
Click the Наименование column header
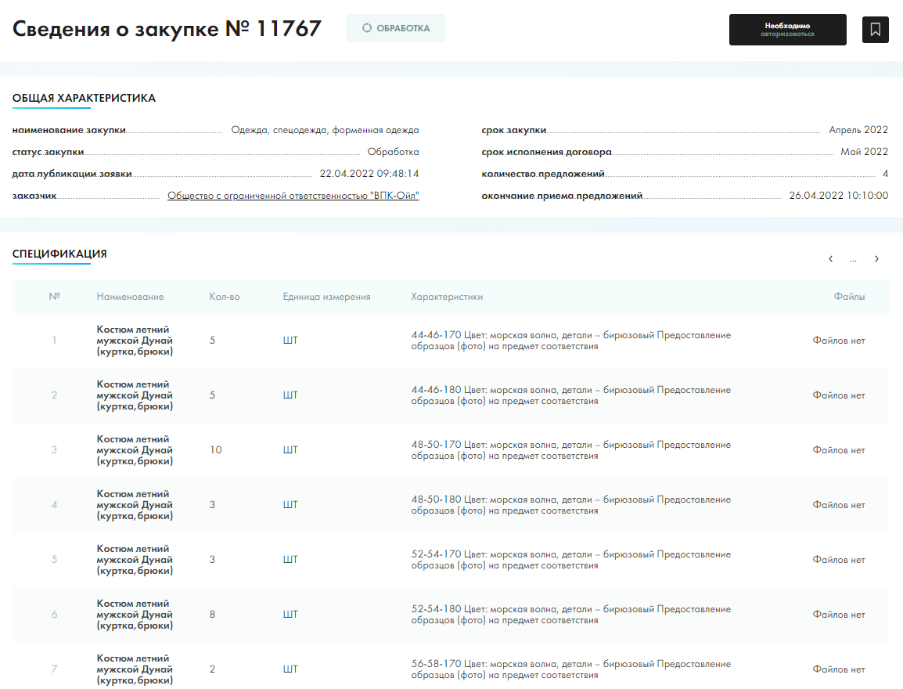[x=130, y=297]
